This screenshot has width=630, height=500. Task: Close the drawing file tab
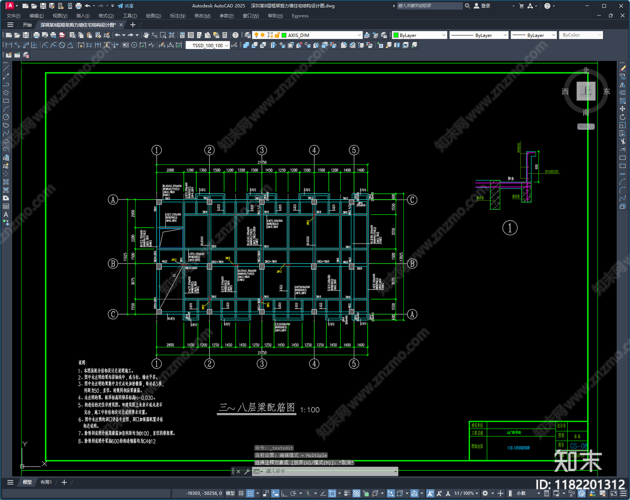pos(121,25)
